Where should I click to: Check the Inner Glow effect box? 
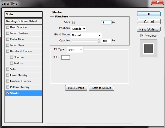(x=8, y=45)
